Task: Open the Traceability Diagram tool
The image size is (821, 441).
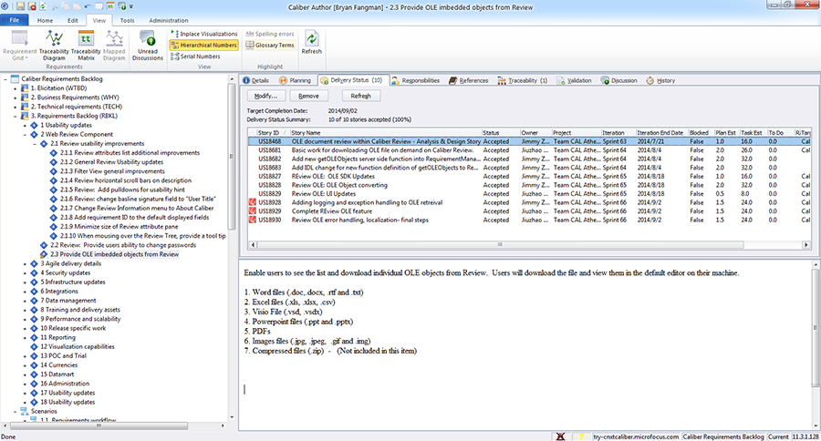Action: click(54, 46)
